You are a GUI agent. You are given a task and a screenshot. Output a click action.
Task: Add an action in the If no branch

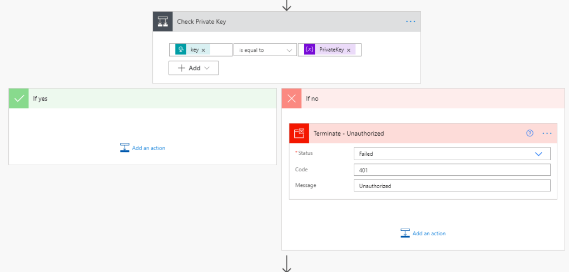[x=423, y=234]
